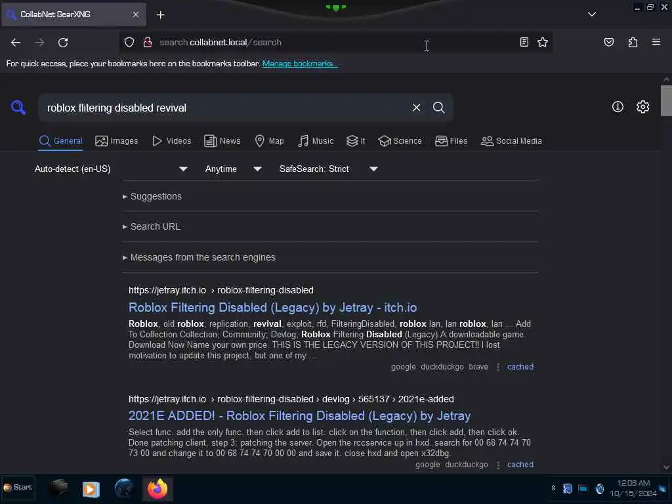The height and width of the screenshot is (504, 672).
Task: Open Manage bookmarks link
Action: [300, 64]
